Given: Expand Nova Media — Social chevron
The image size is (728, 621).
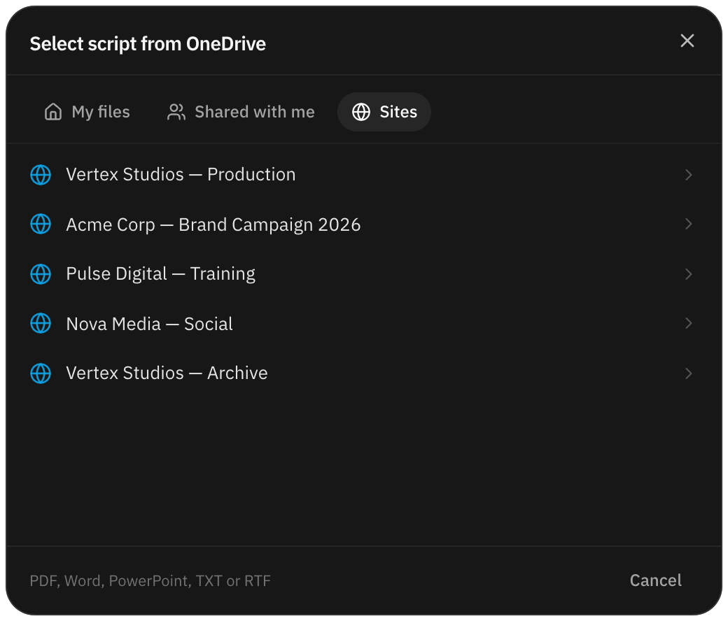Looking at the screenshot, I should point(689,323).
